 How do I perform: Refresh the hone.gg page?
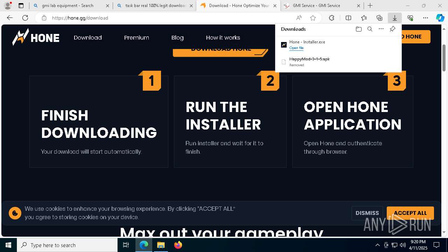point(25,18)
